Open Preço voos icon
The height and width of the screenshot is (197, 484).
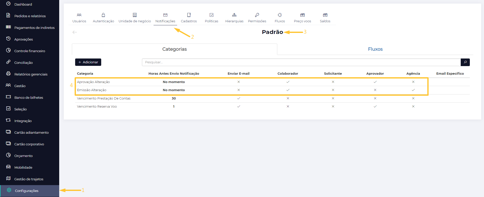click(302, 15)
